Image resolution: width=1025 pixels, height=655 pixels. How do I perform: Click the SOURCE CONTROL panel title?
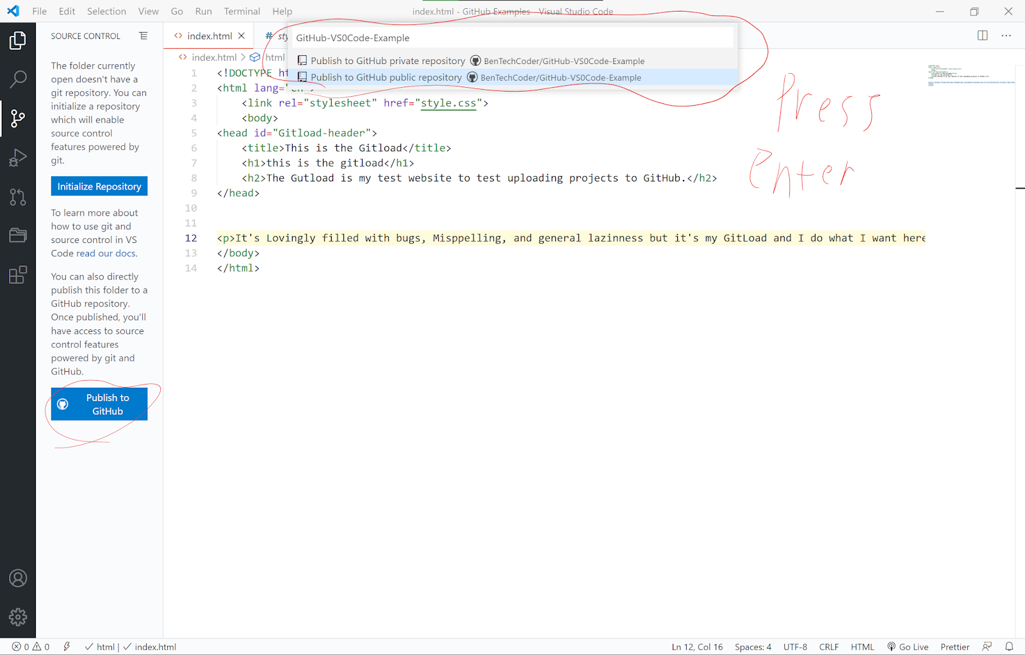pyautogui.click(x=86, y=36)
